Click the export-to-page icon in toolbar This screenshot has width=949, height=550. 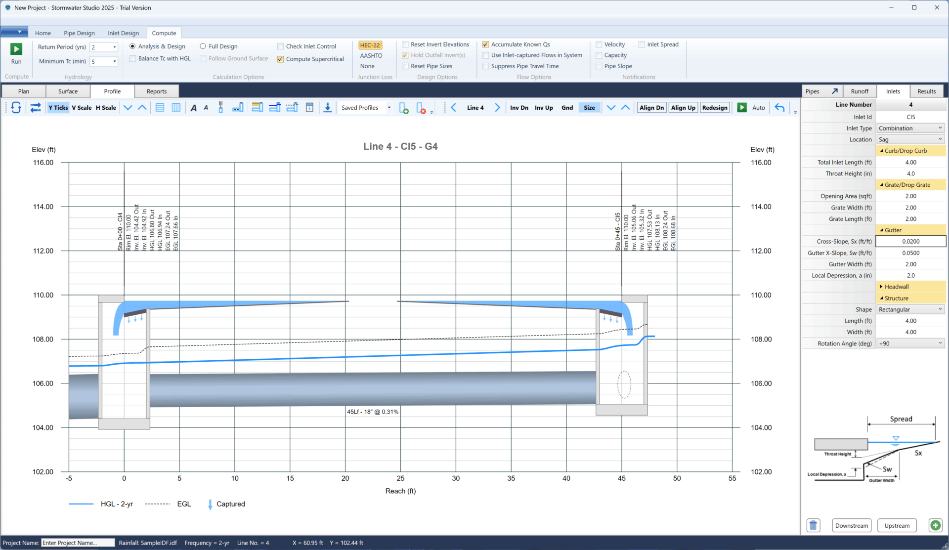[309, 108]
